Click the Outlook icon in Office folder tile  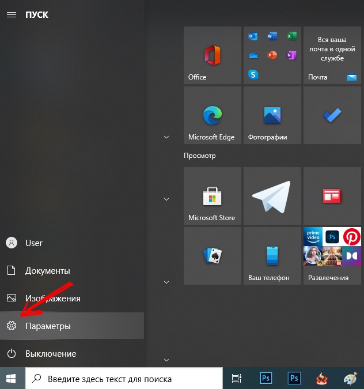point(253,36)
